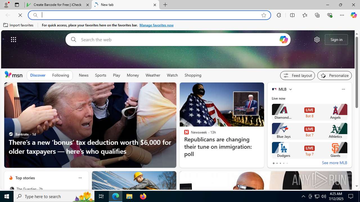
Task: Close the New tab tab
Action: (x=155, y=5)
